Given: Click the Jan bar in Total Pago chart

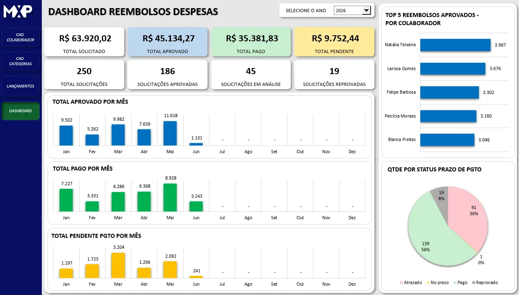Looking at the screenshot, I should [66, 200].
